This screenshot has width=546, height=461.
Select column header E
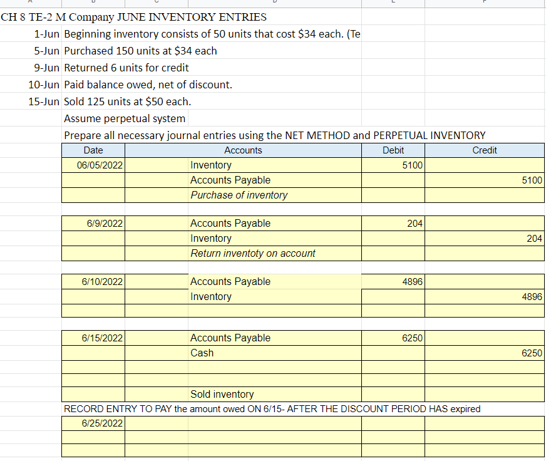click(393, 3)
